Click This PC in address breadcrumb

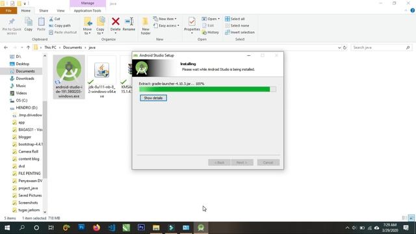(50, 47)
